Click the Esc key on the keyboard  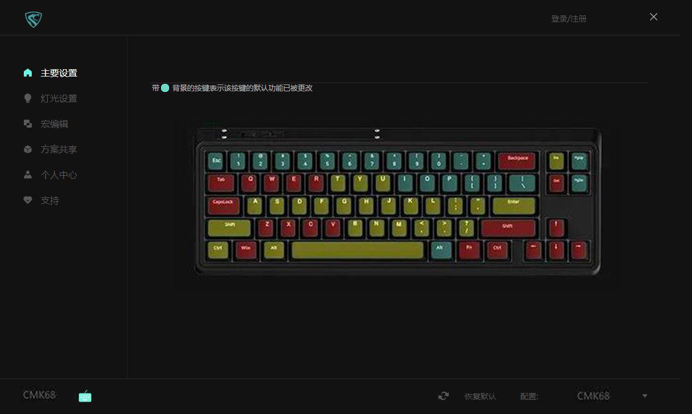pyautogui.click(x=216, y=161)
